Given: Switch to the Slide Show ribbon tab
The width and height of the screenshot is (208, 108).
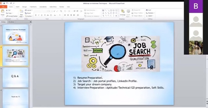Looking at the screenshot, I should coord(53,7).
